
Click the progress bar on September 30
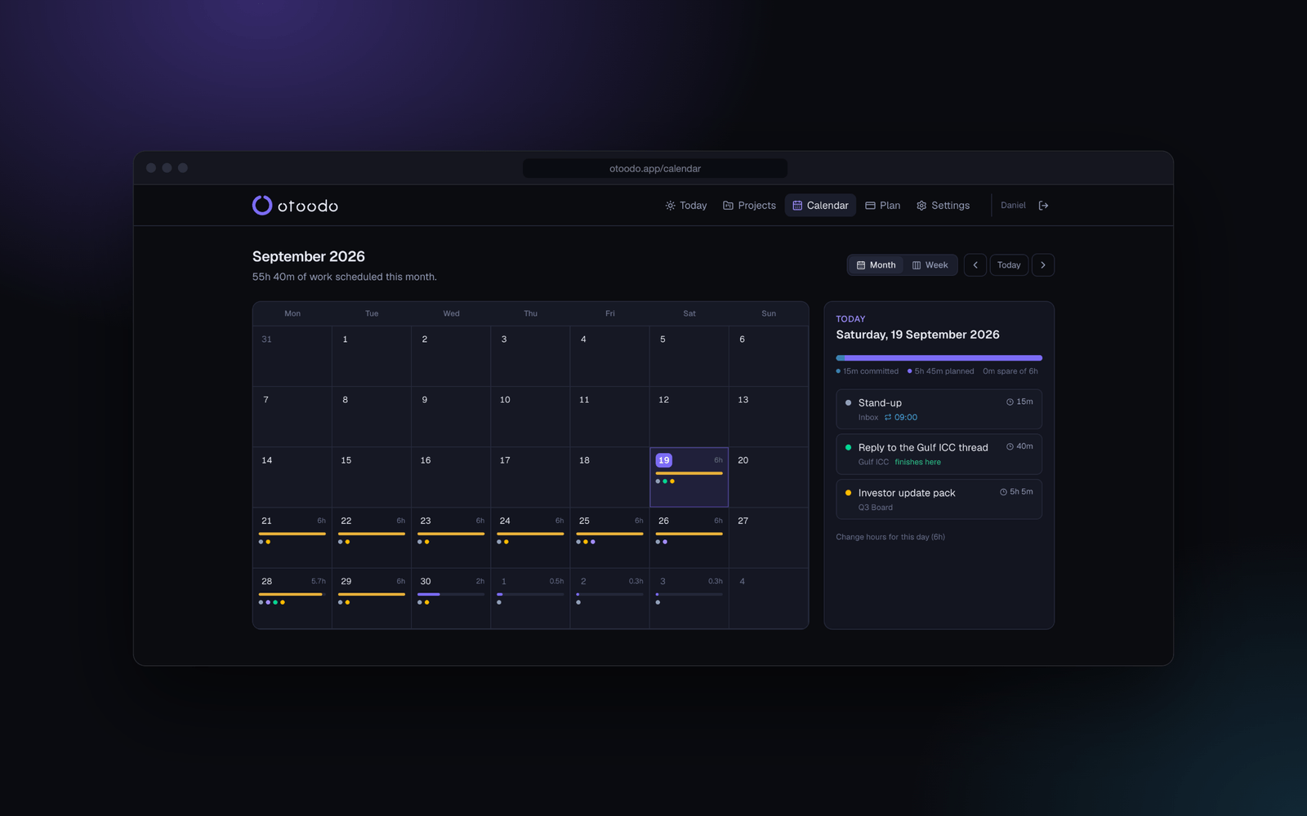pos(451,594)
